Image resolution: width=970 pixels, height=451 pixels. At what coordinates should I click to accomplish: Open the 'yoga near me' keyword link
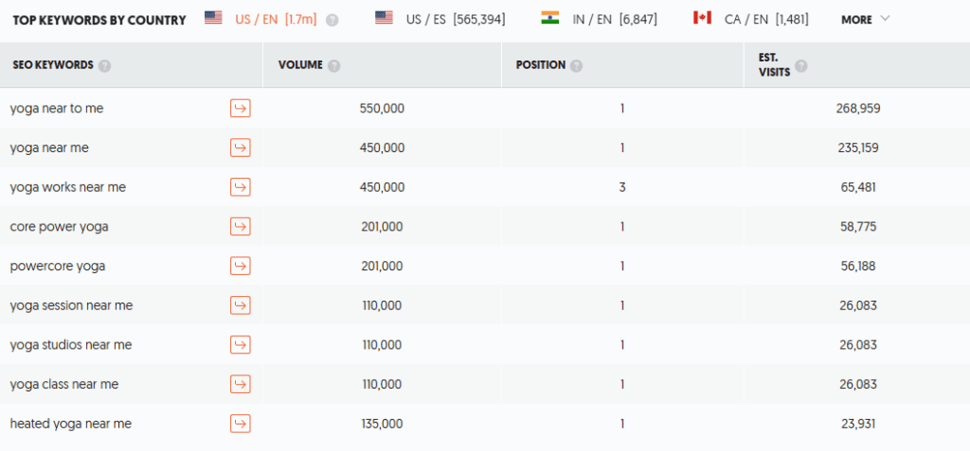(x=49, y=147)
